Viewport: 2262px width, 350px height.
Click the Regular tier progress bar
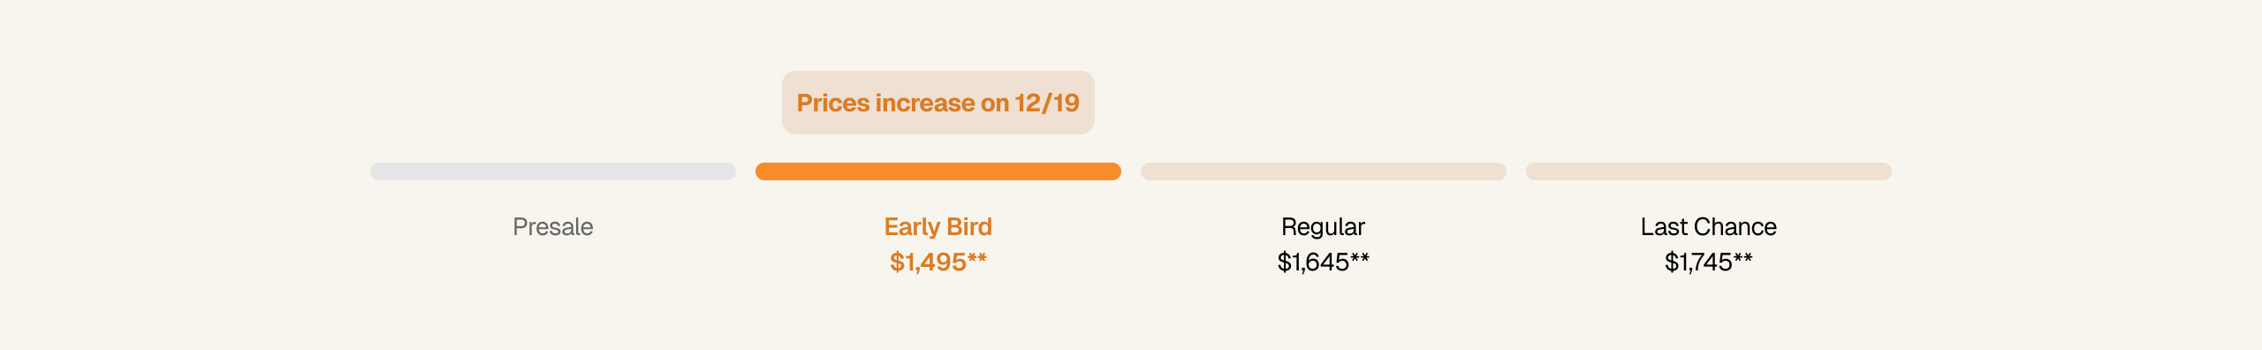point(1324,171)
